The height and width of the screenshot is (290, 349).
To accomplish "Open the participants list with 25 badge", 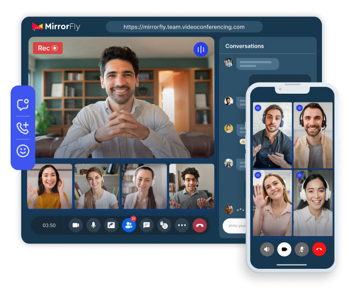I will click(x=128, y=225).
